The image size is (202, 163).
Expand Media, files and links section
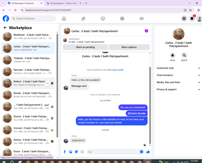tap(178, 82)
